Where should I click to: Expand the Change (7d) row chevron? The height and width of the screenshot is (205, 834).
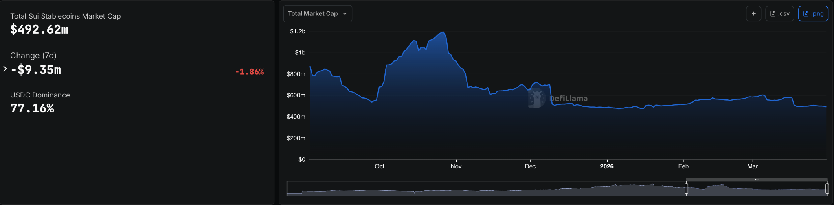coord(5,69)
